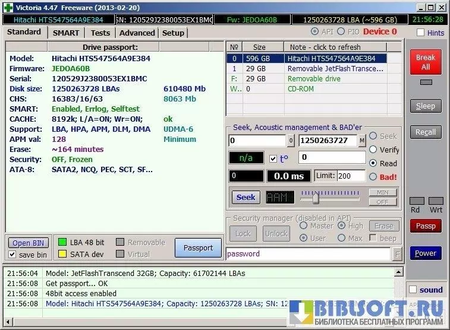Select the Verify radio option
The width and height of the screenshot is (450, 330).
pyautogui.click(x=373, y=150)
